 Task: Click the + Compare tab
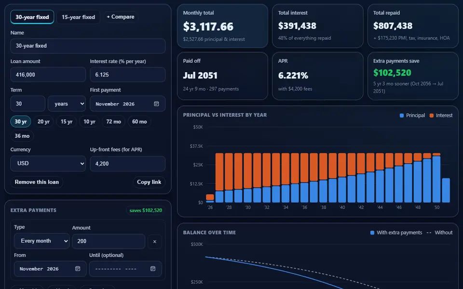point(121,17)
